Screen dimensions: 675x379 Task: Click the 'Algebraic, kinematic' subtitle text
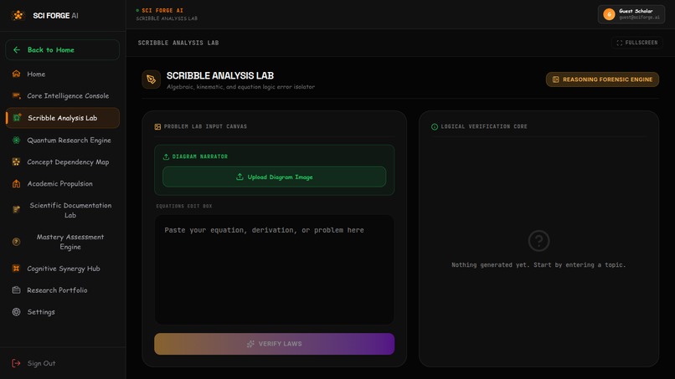[x=240, y=87]
